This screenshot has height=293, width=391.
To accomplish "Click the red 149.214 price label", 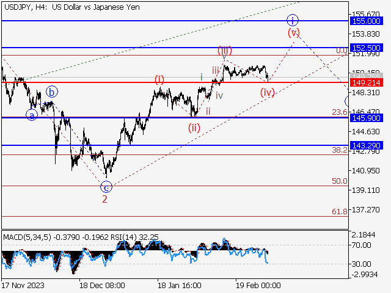I will pos(366,82).
